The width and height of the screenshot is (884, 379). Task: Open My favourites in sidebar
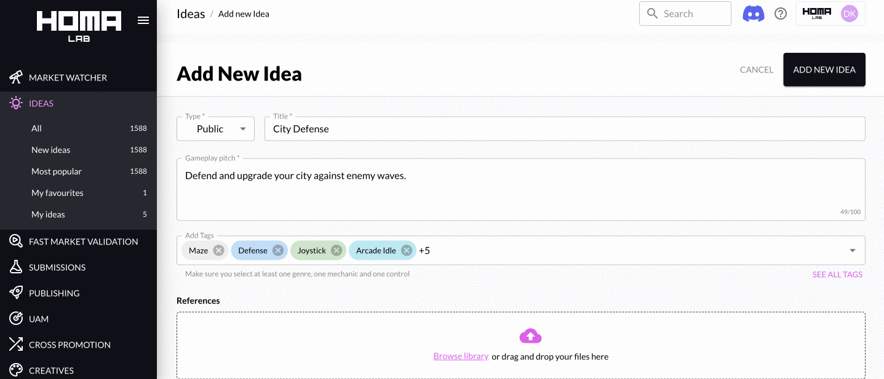[57, 193]
